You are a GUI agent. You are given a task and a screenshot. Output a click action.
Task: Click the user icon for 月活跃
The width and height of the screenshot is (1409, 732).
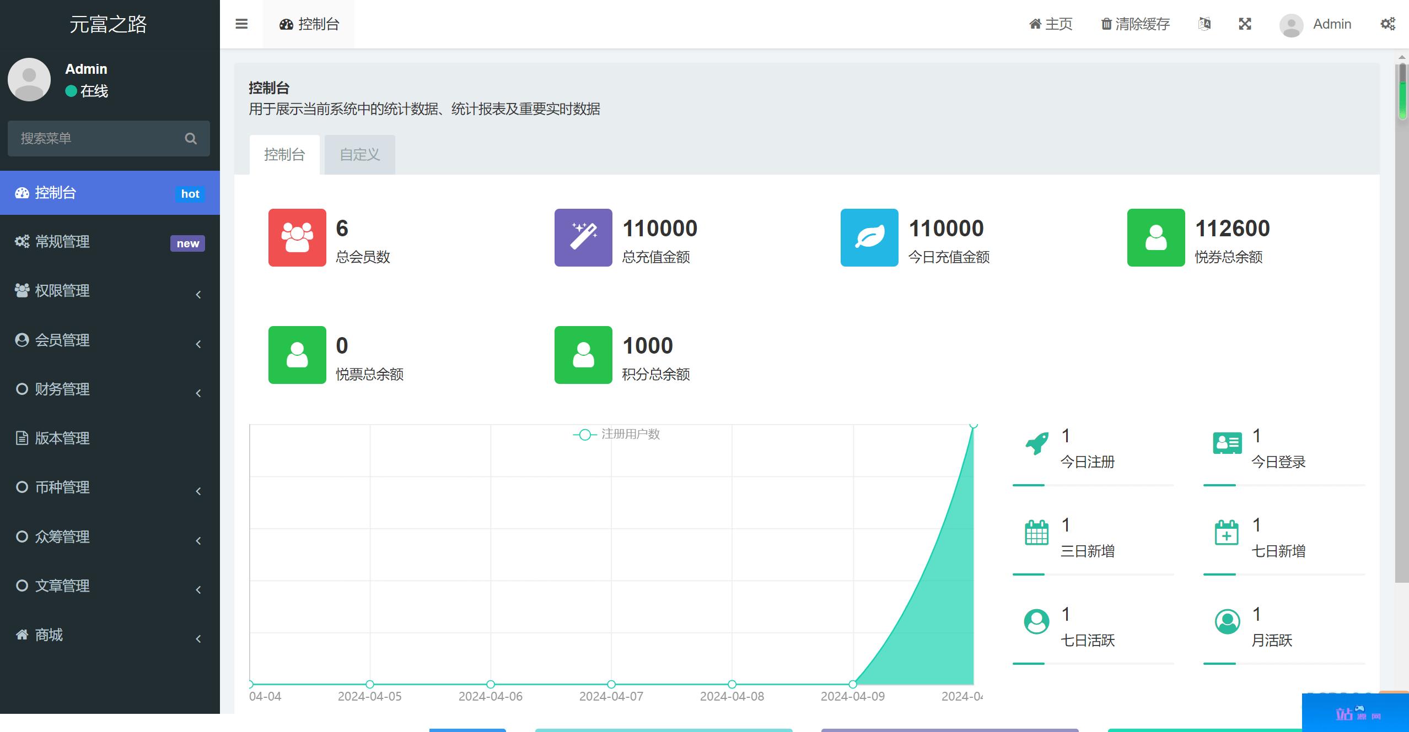click(1227, 621)
